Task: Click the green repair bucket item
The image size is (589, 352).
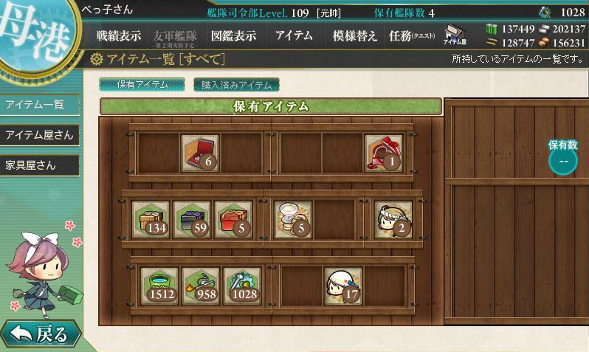Action: [159, 286]
